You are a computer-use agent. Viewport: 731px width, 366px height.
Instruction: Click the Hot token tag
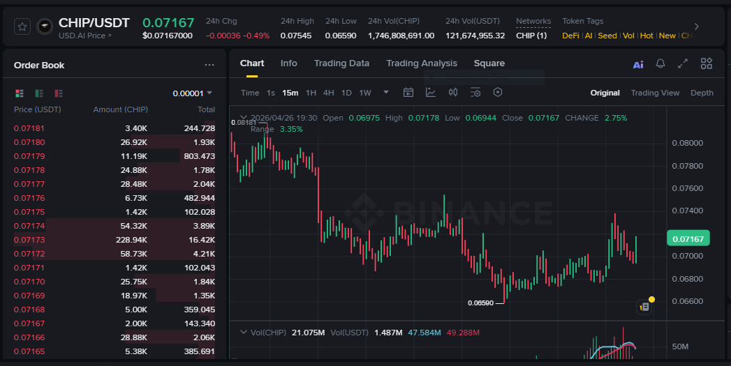tap(646, 36)
